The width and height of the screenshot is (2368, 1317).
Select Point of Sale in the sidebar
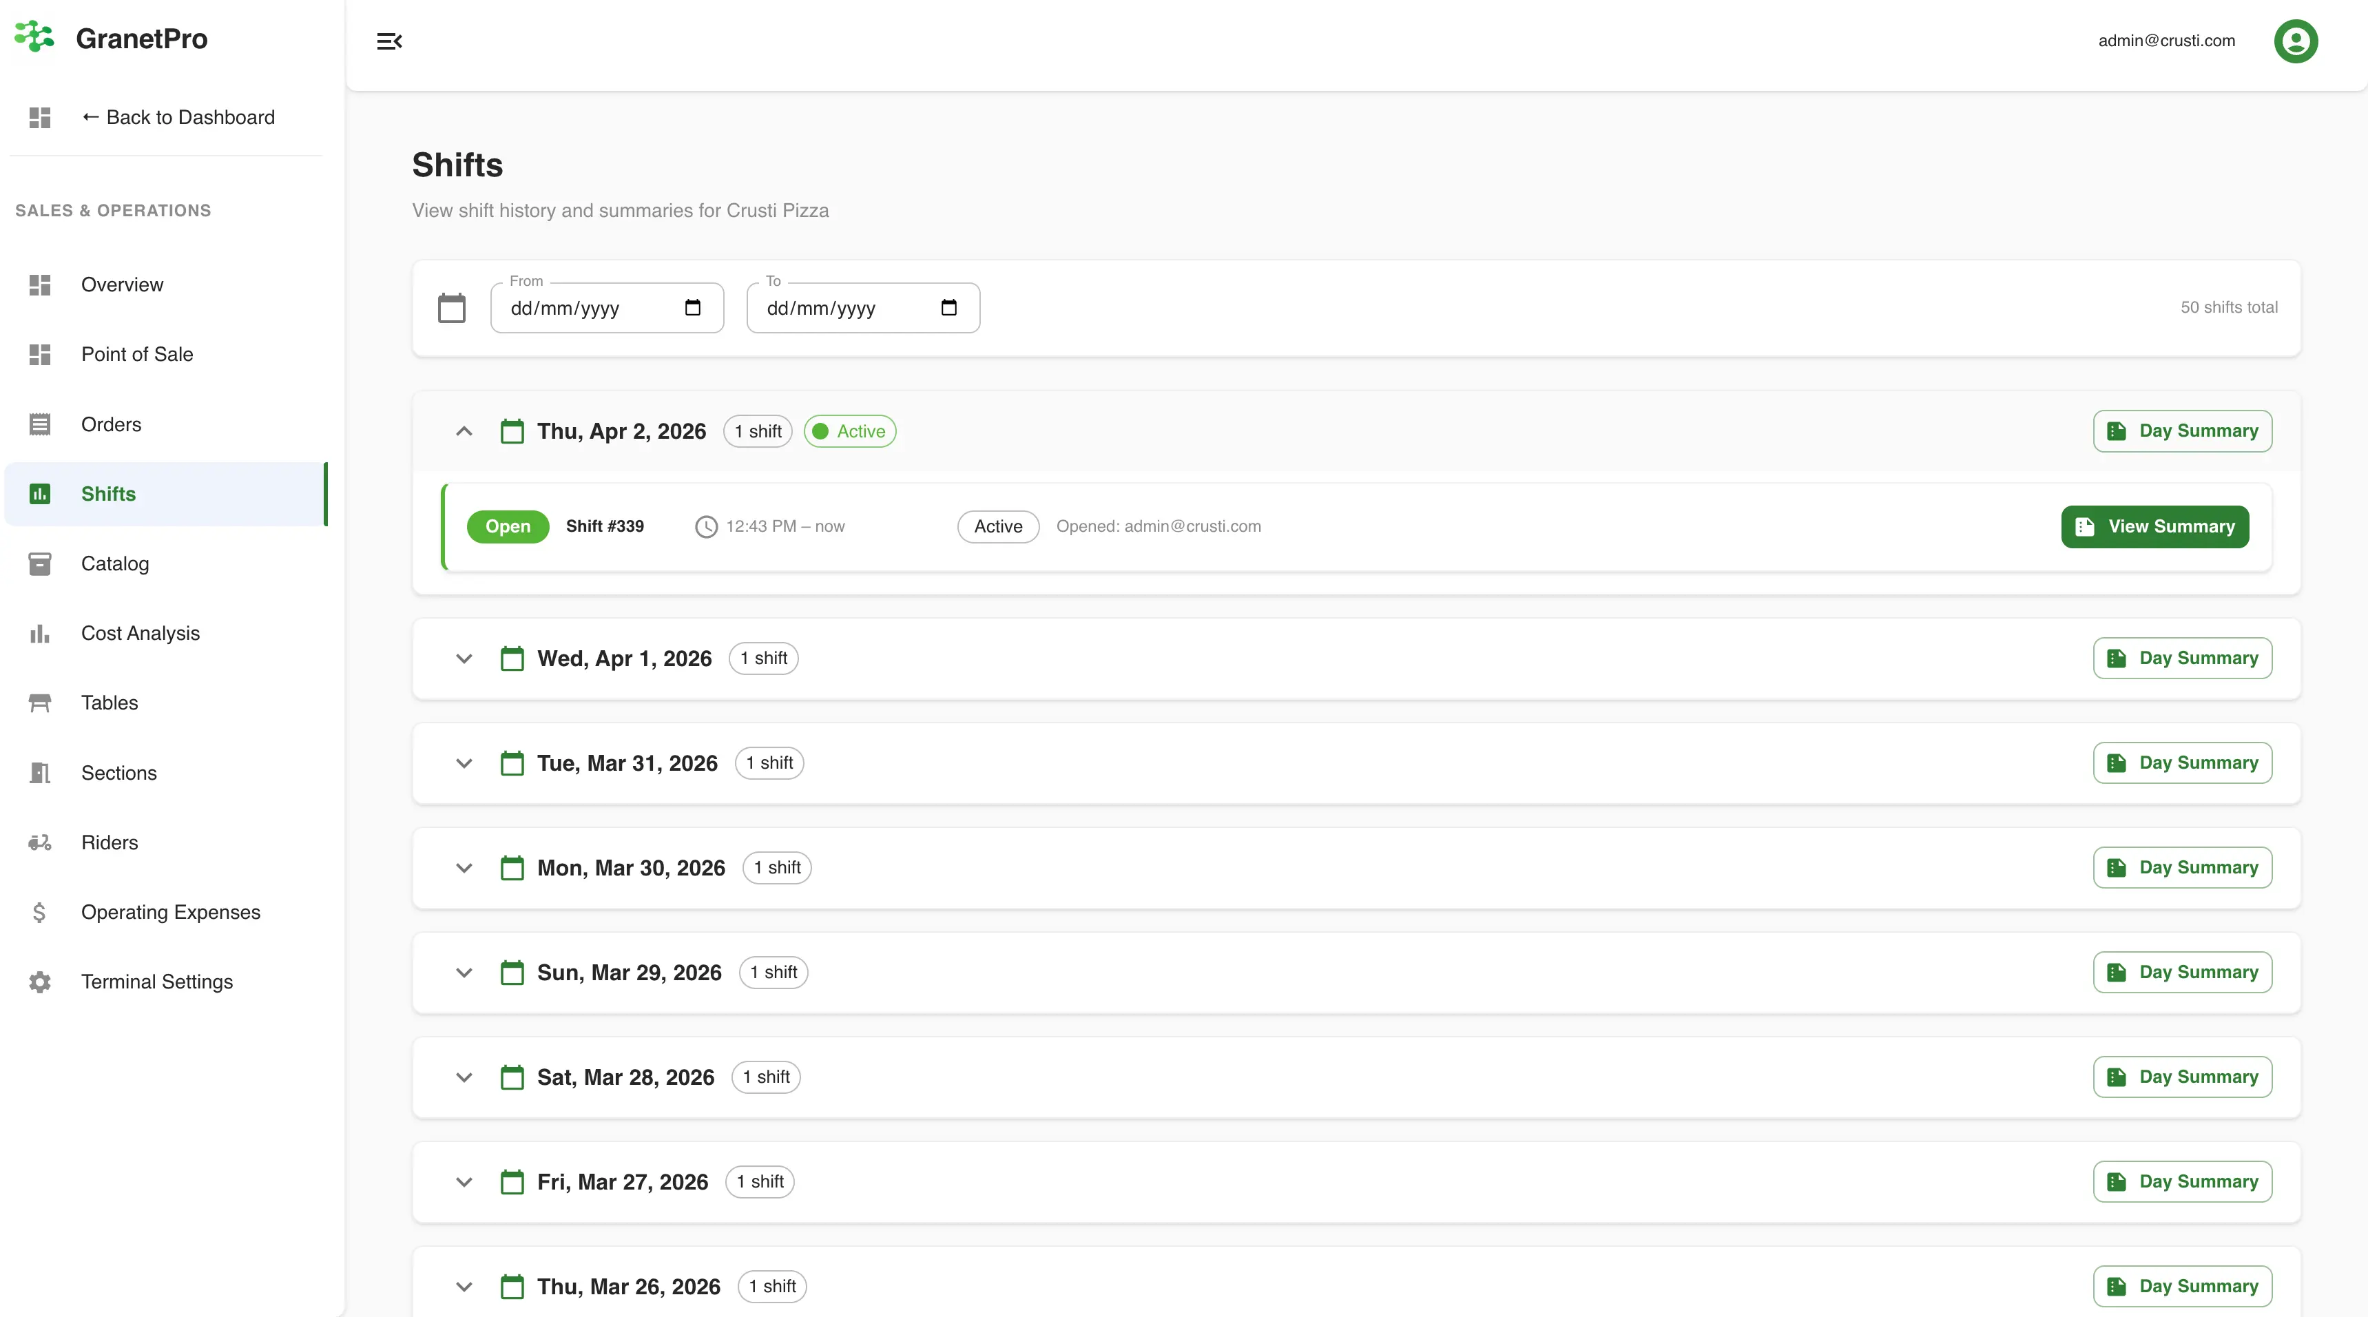[137, 354]
